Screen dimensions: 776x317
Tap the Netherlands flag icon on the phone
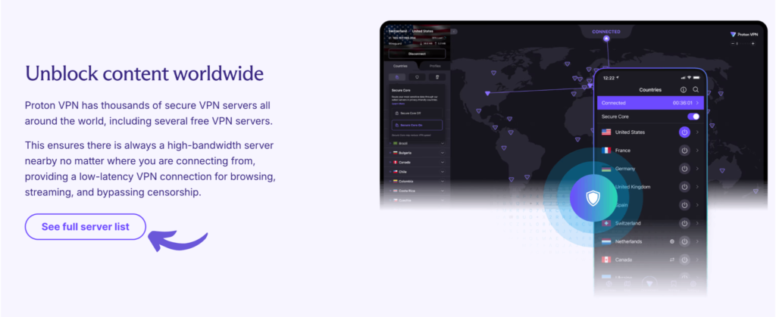[605, 241]
